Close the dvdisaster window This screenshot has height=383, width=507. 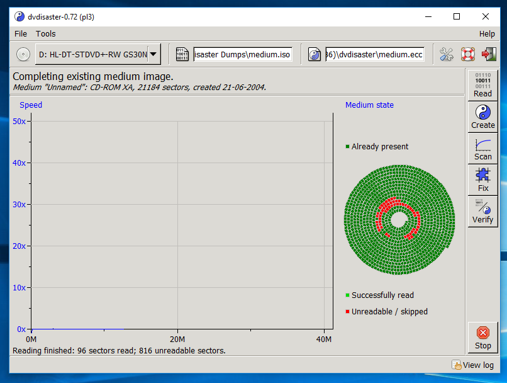pyautogui.click(x=486, y=16)
